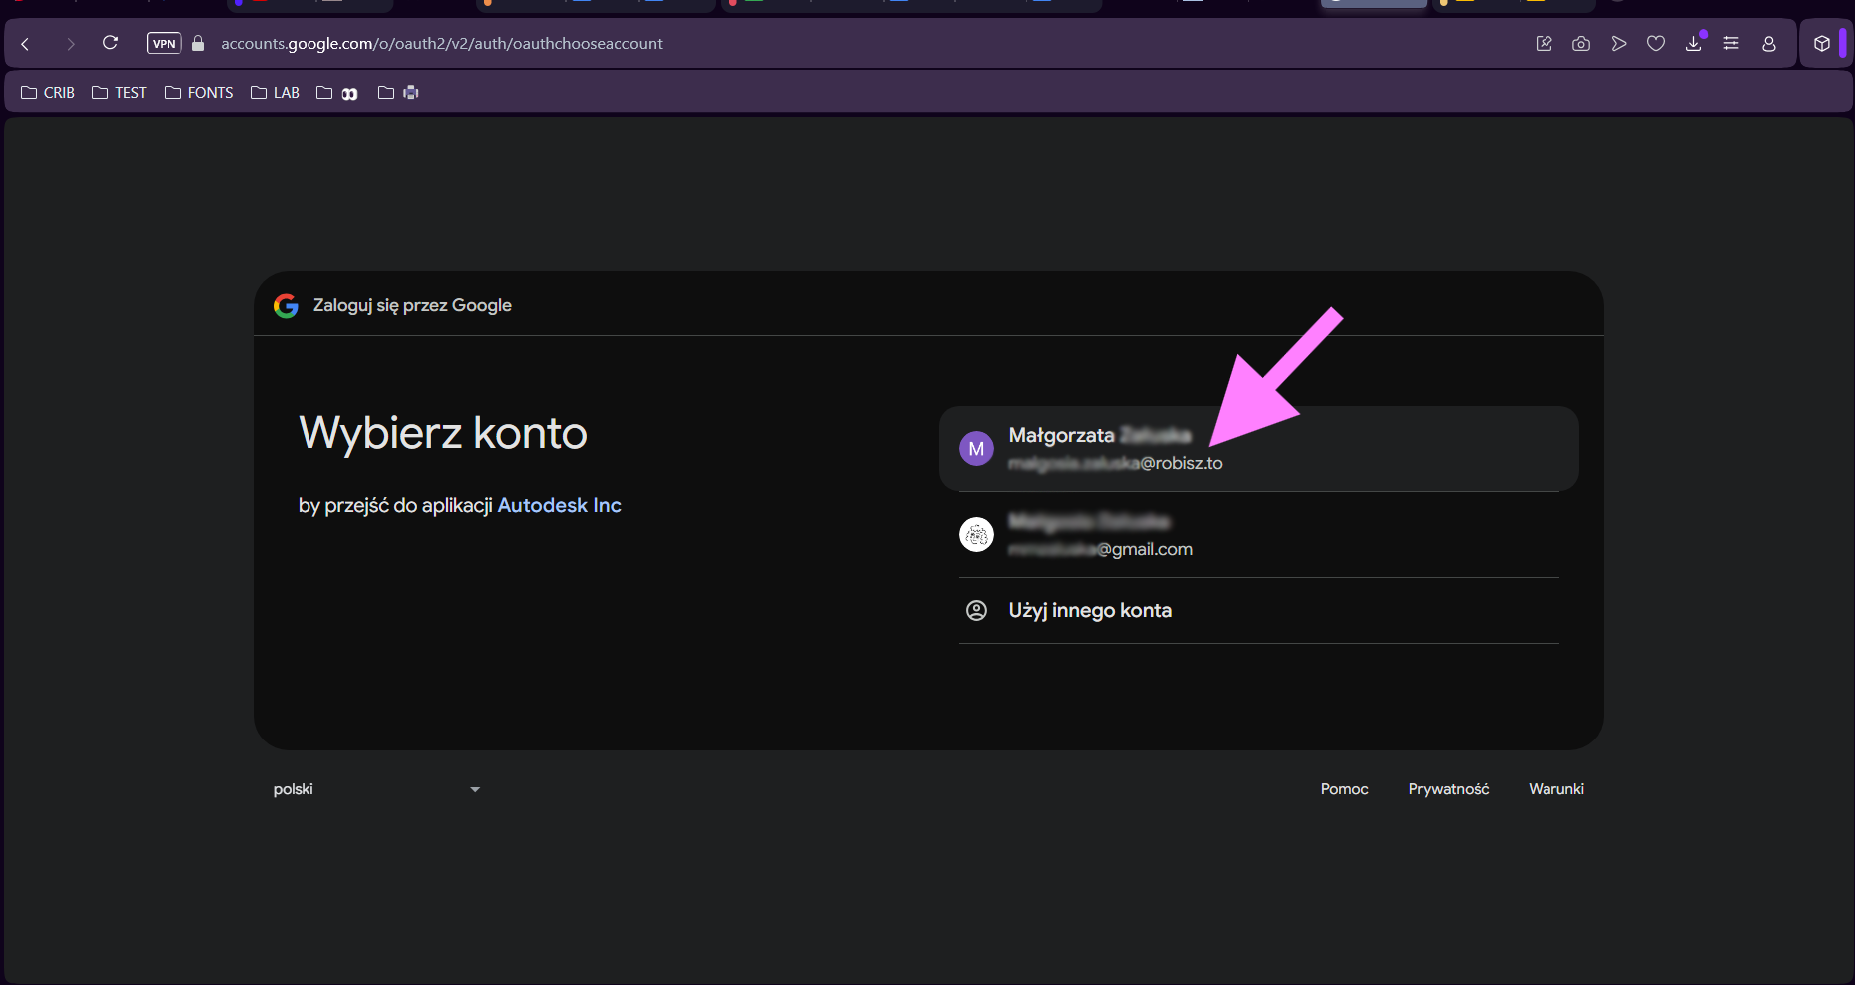This screenshot has height=985, width=1855.
Task: Open the Autodesk Inc link
Action: point(559,506)
